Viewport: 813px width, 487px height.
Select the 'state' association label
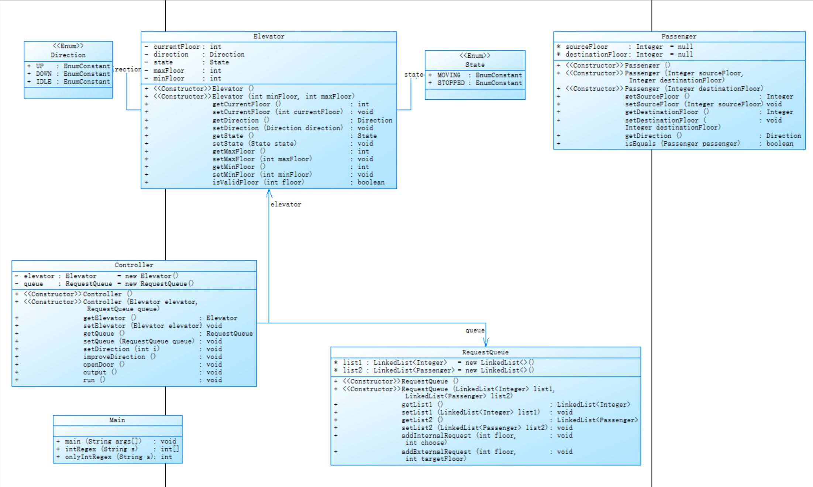point(413,75)
